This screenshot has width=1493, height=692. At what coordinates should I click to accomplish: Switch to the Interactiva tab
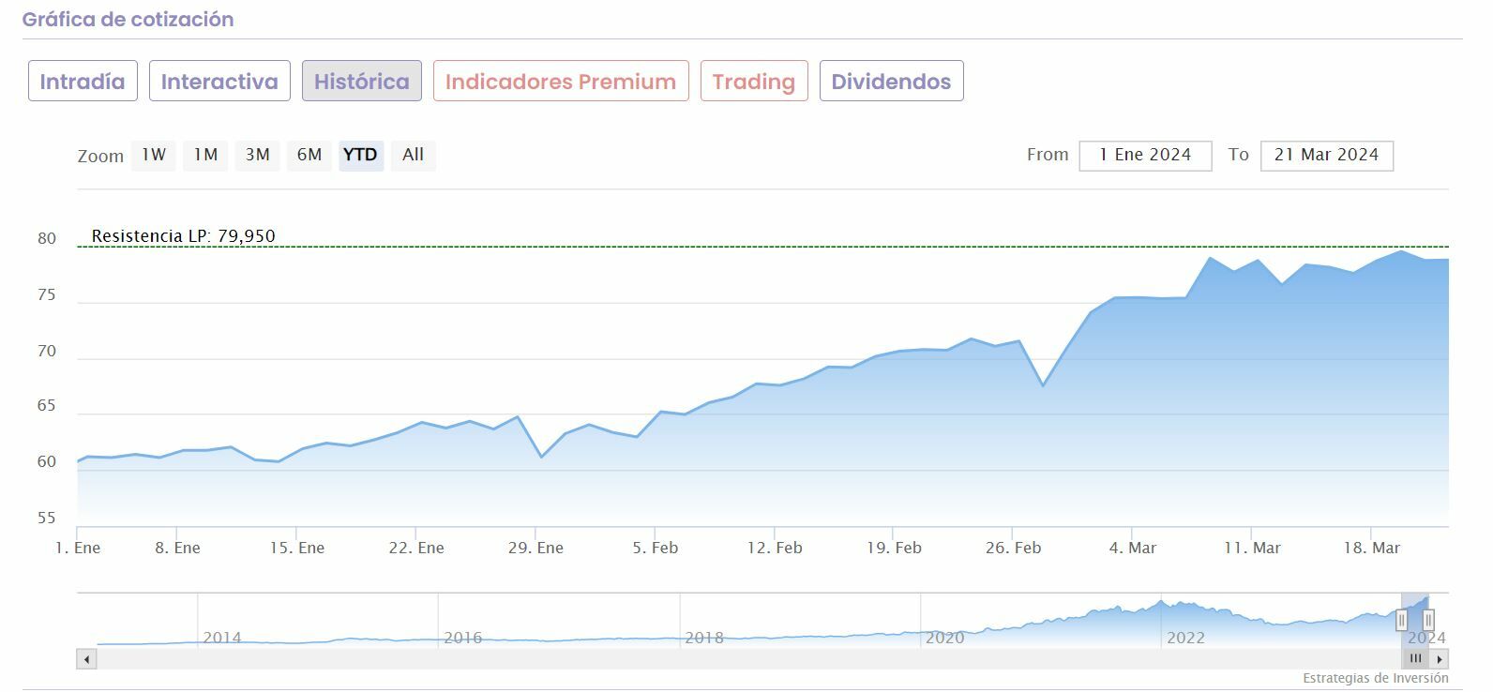pyautogui.click(x=219, y=82)
